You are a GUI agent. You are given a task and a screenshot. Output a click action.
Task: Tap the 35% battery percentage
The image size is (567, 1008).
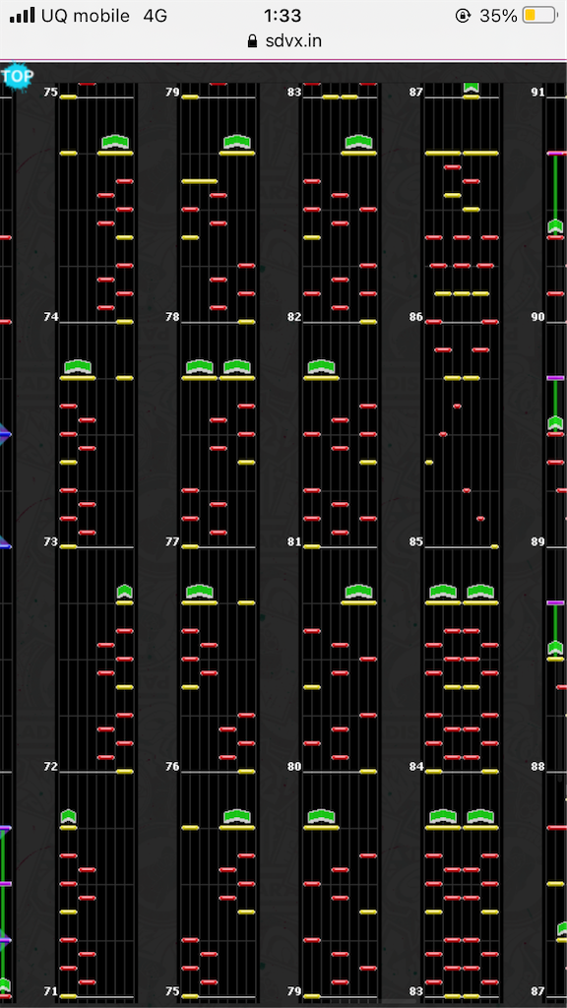[498, 16]
